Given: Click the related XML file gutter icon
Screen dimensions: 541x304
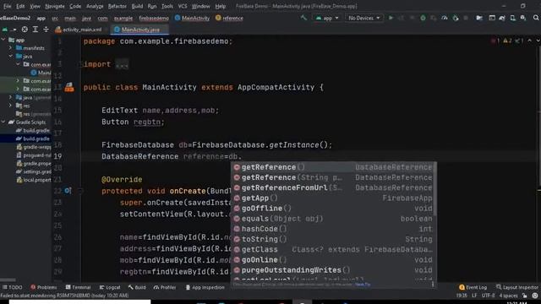Looking at the screenshot, I should 69,87.
